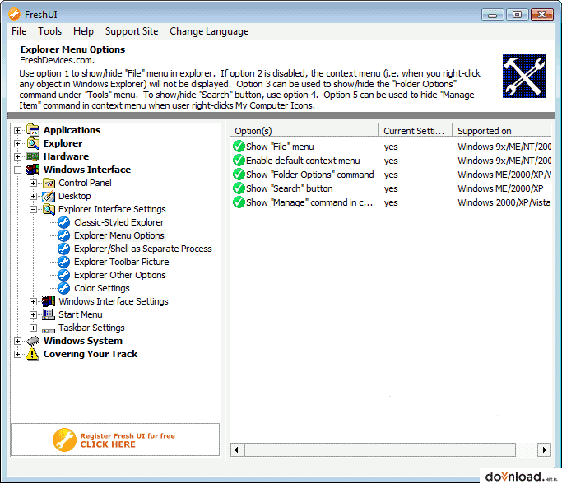Click the Taskbar Settings bar icon

tap(49, 331)
